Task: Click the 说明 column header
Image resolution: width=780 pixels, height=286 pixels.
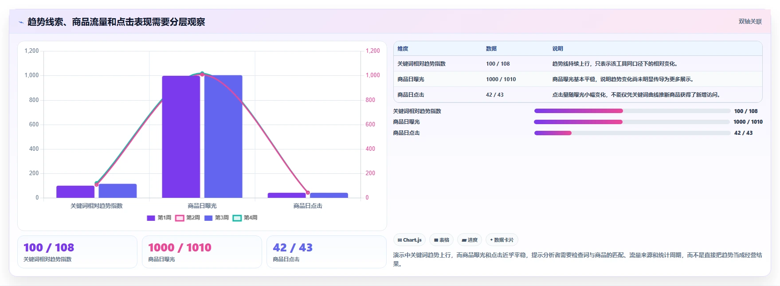Action: coord(557,49)
